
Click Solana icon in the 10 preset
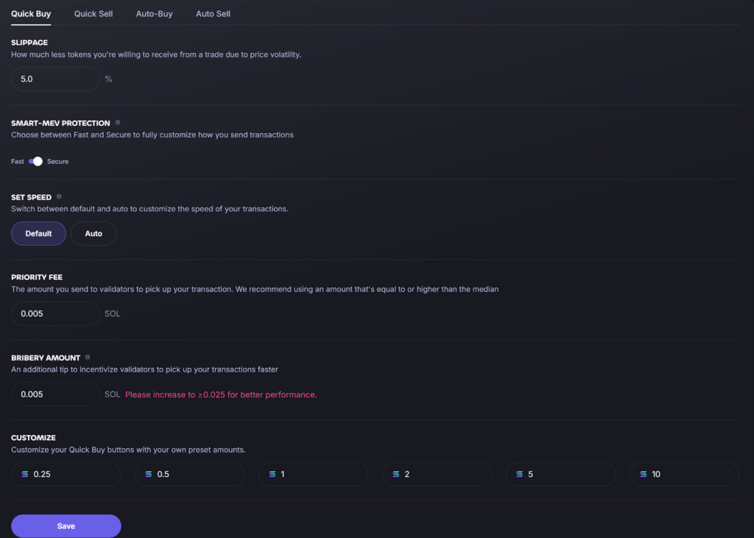point(644,475)
